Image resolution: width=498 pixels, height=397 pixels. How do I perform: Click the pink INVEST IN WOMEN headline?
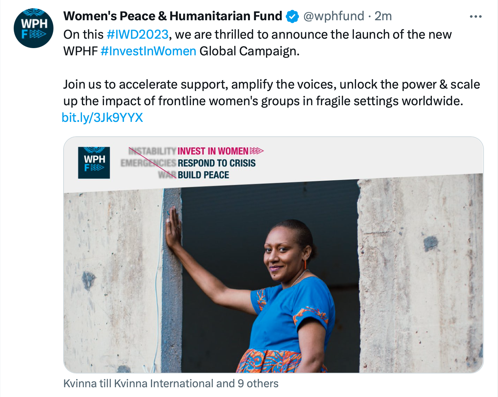(x=213, y=151)
